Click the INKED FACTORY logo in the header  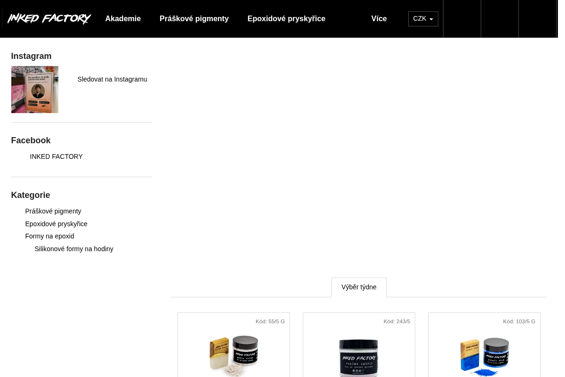tap(49, 19)
